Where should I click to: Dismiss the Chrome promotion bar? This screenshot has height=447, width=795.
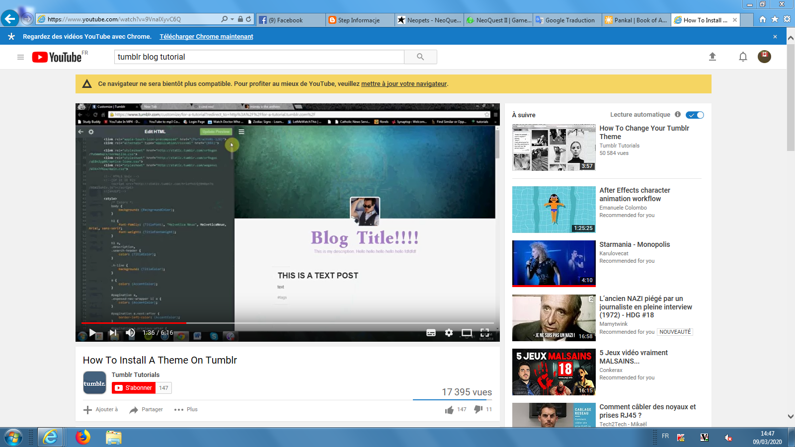[x=775, y=37]
